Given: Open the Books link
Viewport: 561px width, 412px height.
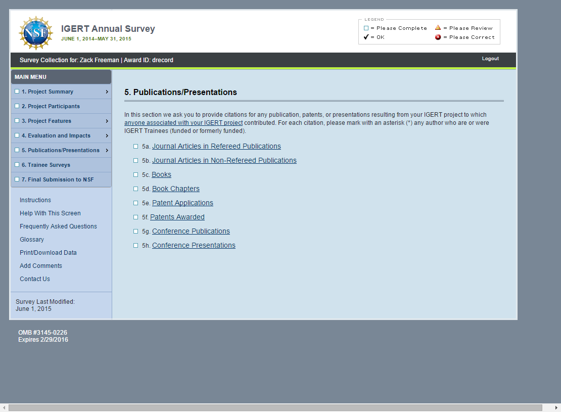Looking at the screenshot, I should 161,175.
